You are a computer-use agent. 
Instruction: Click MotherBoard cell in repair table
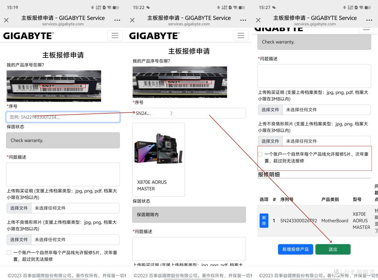tap(335, 220)
